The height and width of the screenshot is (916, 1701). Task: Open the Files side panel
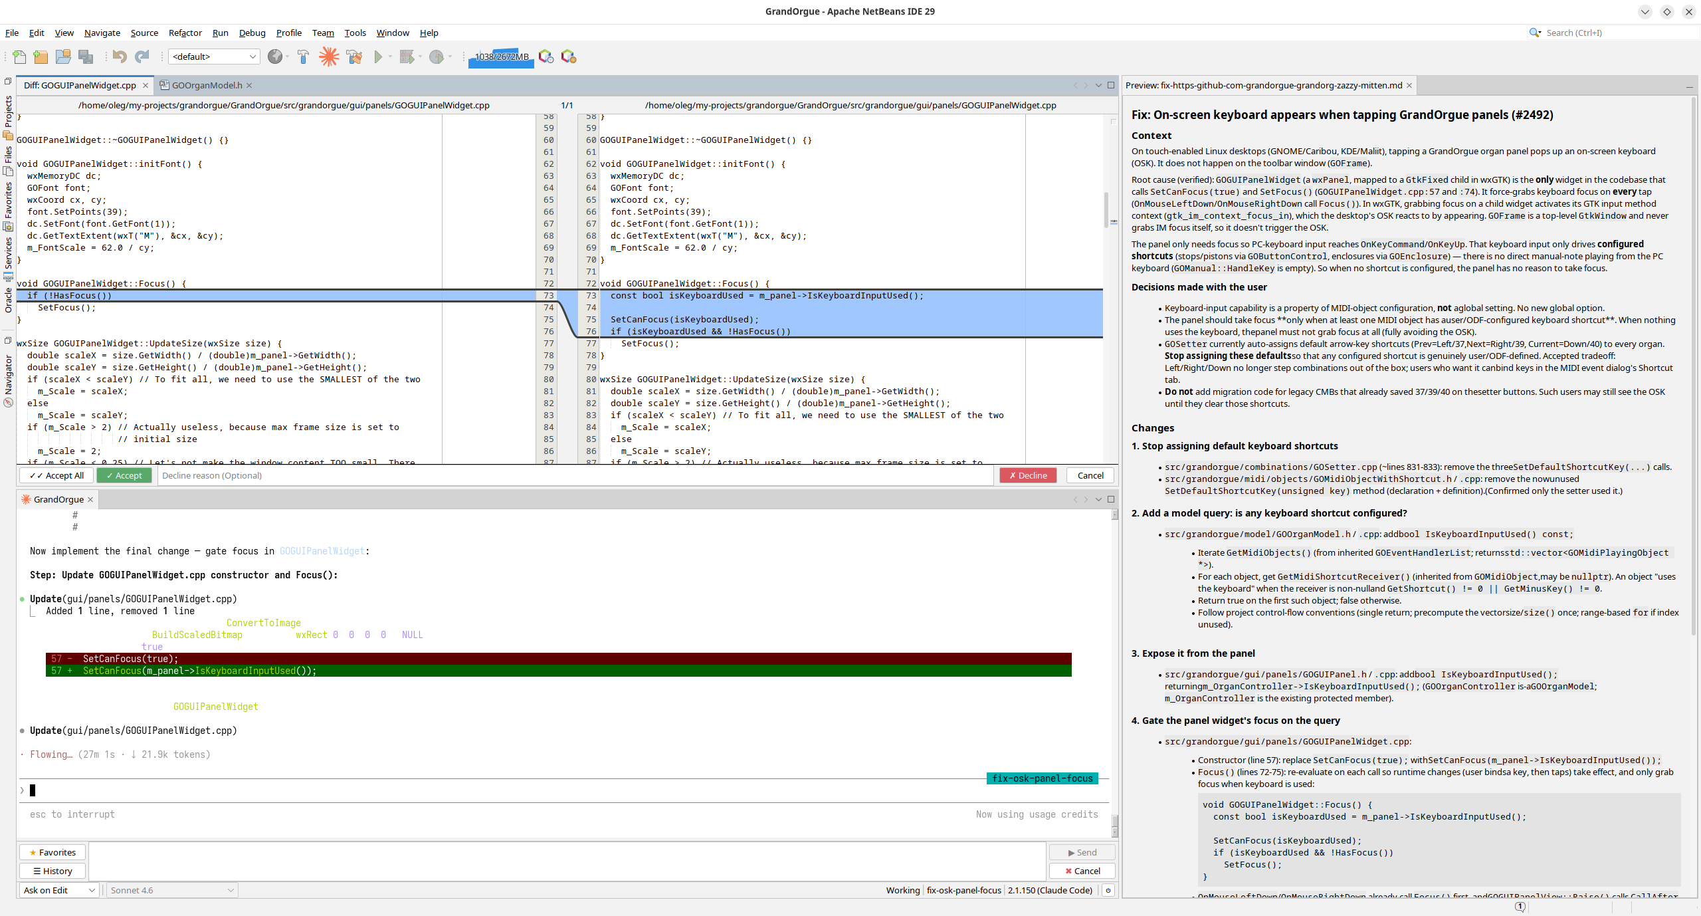pyautogui.click(x=8, y=162)
